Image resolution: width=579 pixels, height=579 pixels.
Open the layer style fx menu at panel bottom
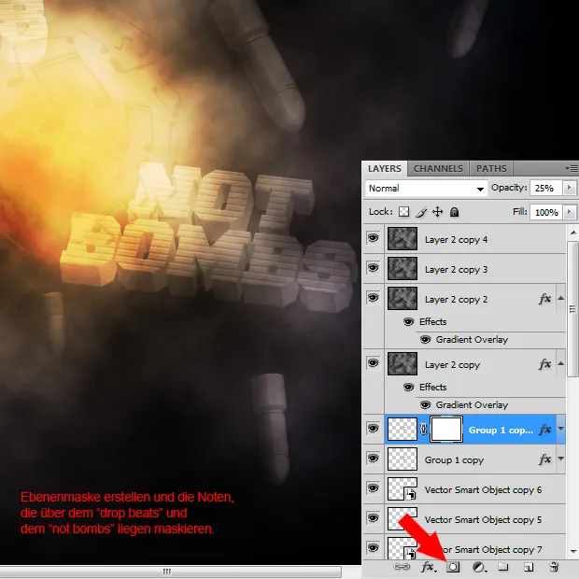tap(428, 567)
